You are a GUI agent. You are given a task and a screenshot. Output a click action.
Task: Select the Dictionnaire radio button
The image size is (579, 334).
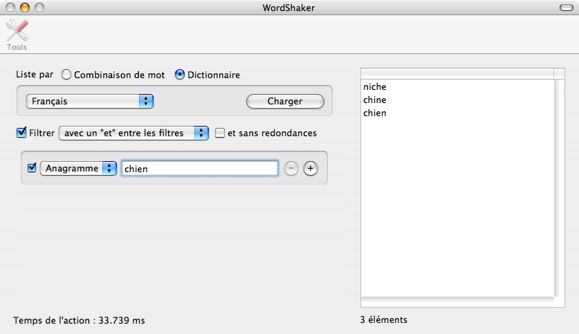click(179, 75)
